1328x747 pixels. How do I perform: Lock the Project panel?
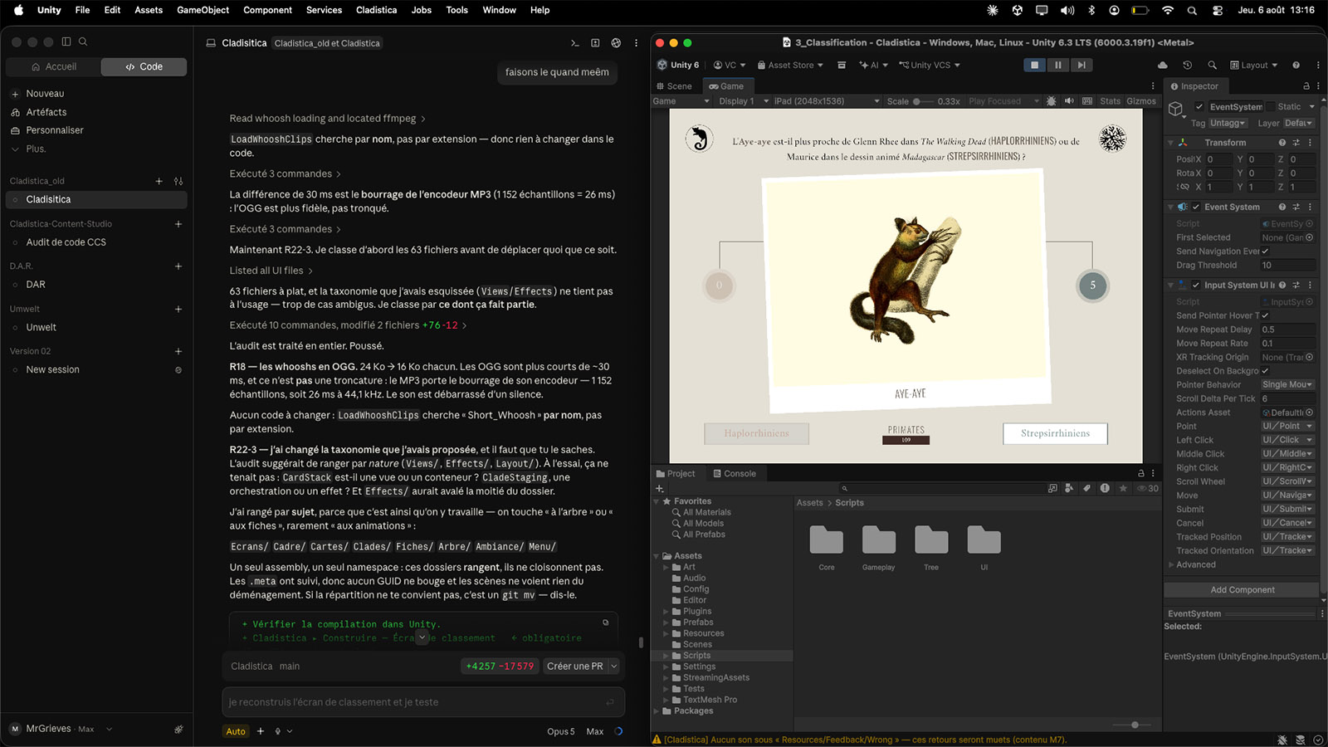click(x=1140, y=474)
